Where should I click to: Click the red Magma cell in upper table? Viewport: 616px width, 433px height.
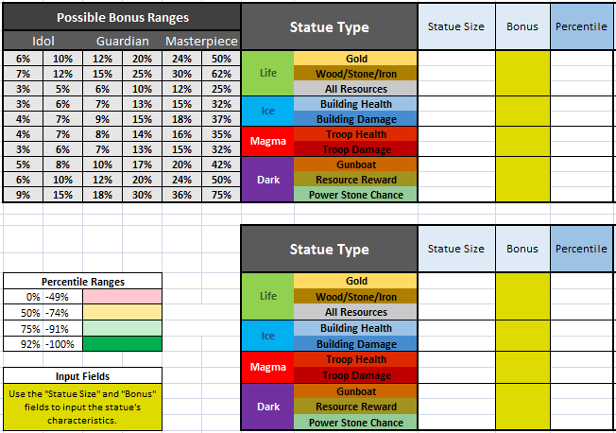click(267, 142)
